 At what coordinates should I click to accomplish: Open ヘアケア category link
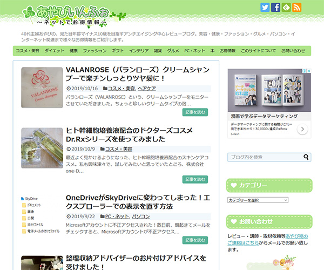coord(147,89)
